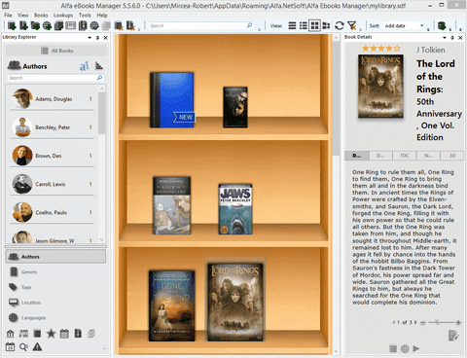Open the Book Details panel dropdown arrow
This screenshot has height=358, width=467.
[445, 38]
